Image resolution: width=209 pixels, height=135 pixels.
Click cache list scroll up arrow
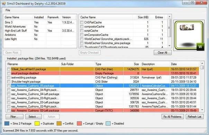coord(170,17)
